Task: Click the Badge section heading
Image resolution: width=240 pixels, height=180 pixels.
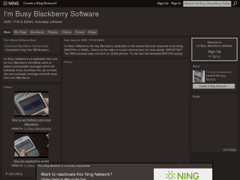Action: 196,96
